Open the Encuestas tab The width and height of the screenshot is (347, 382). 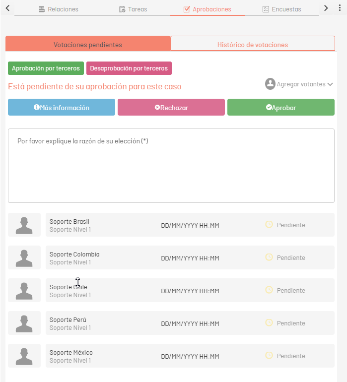point(281,9)
